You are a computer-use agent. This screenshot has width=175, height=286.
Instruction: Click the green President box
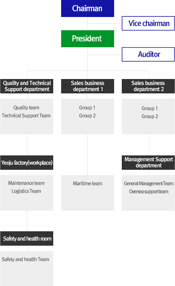point(87,39)
